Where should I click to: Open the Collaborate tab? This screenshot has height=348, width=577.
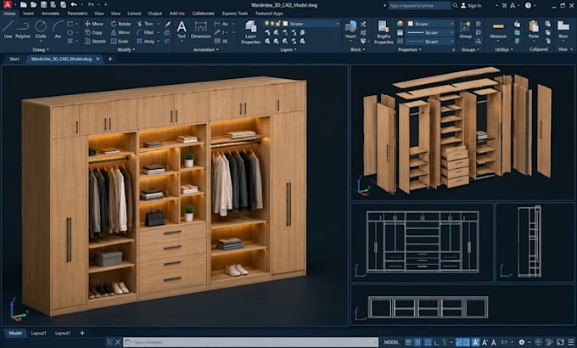click(x=203, y=14)
